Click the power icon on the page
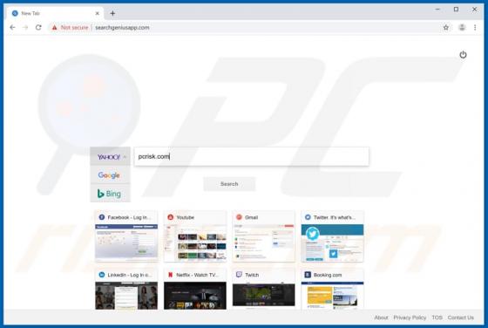The height and width of the screenshot is (328, 488). (463, 55)
